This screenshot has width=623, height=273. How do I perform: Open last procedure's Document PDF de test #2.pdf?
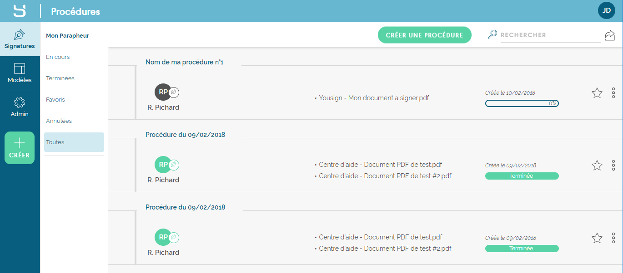click(x=385, y=249)
